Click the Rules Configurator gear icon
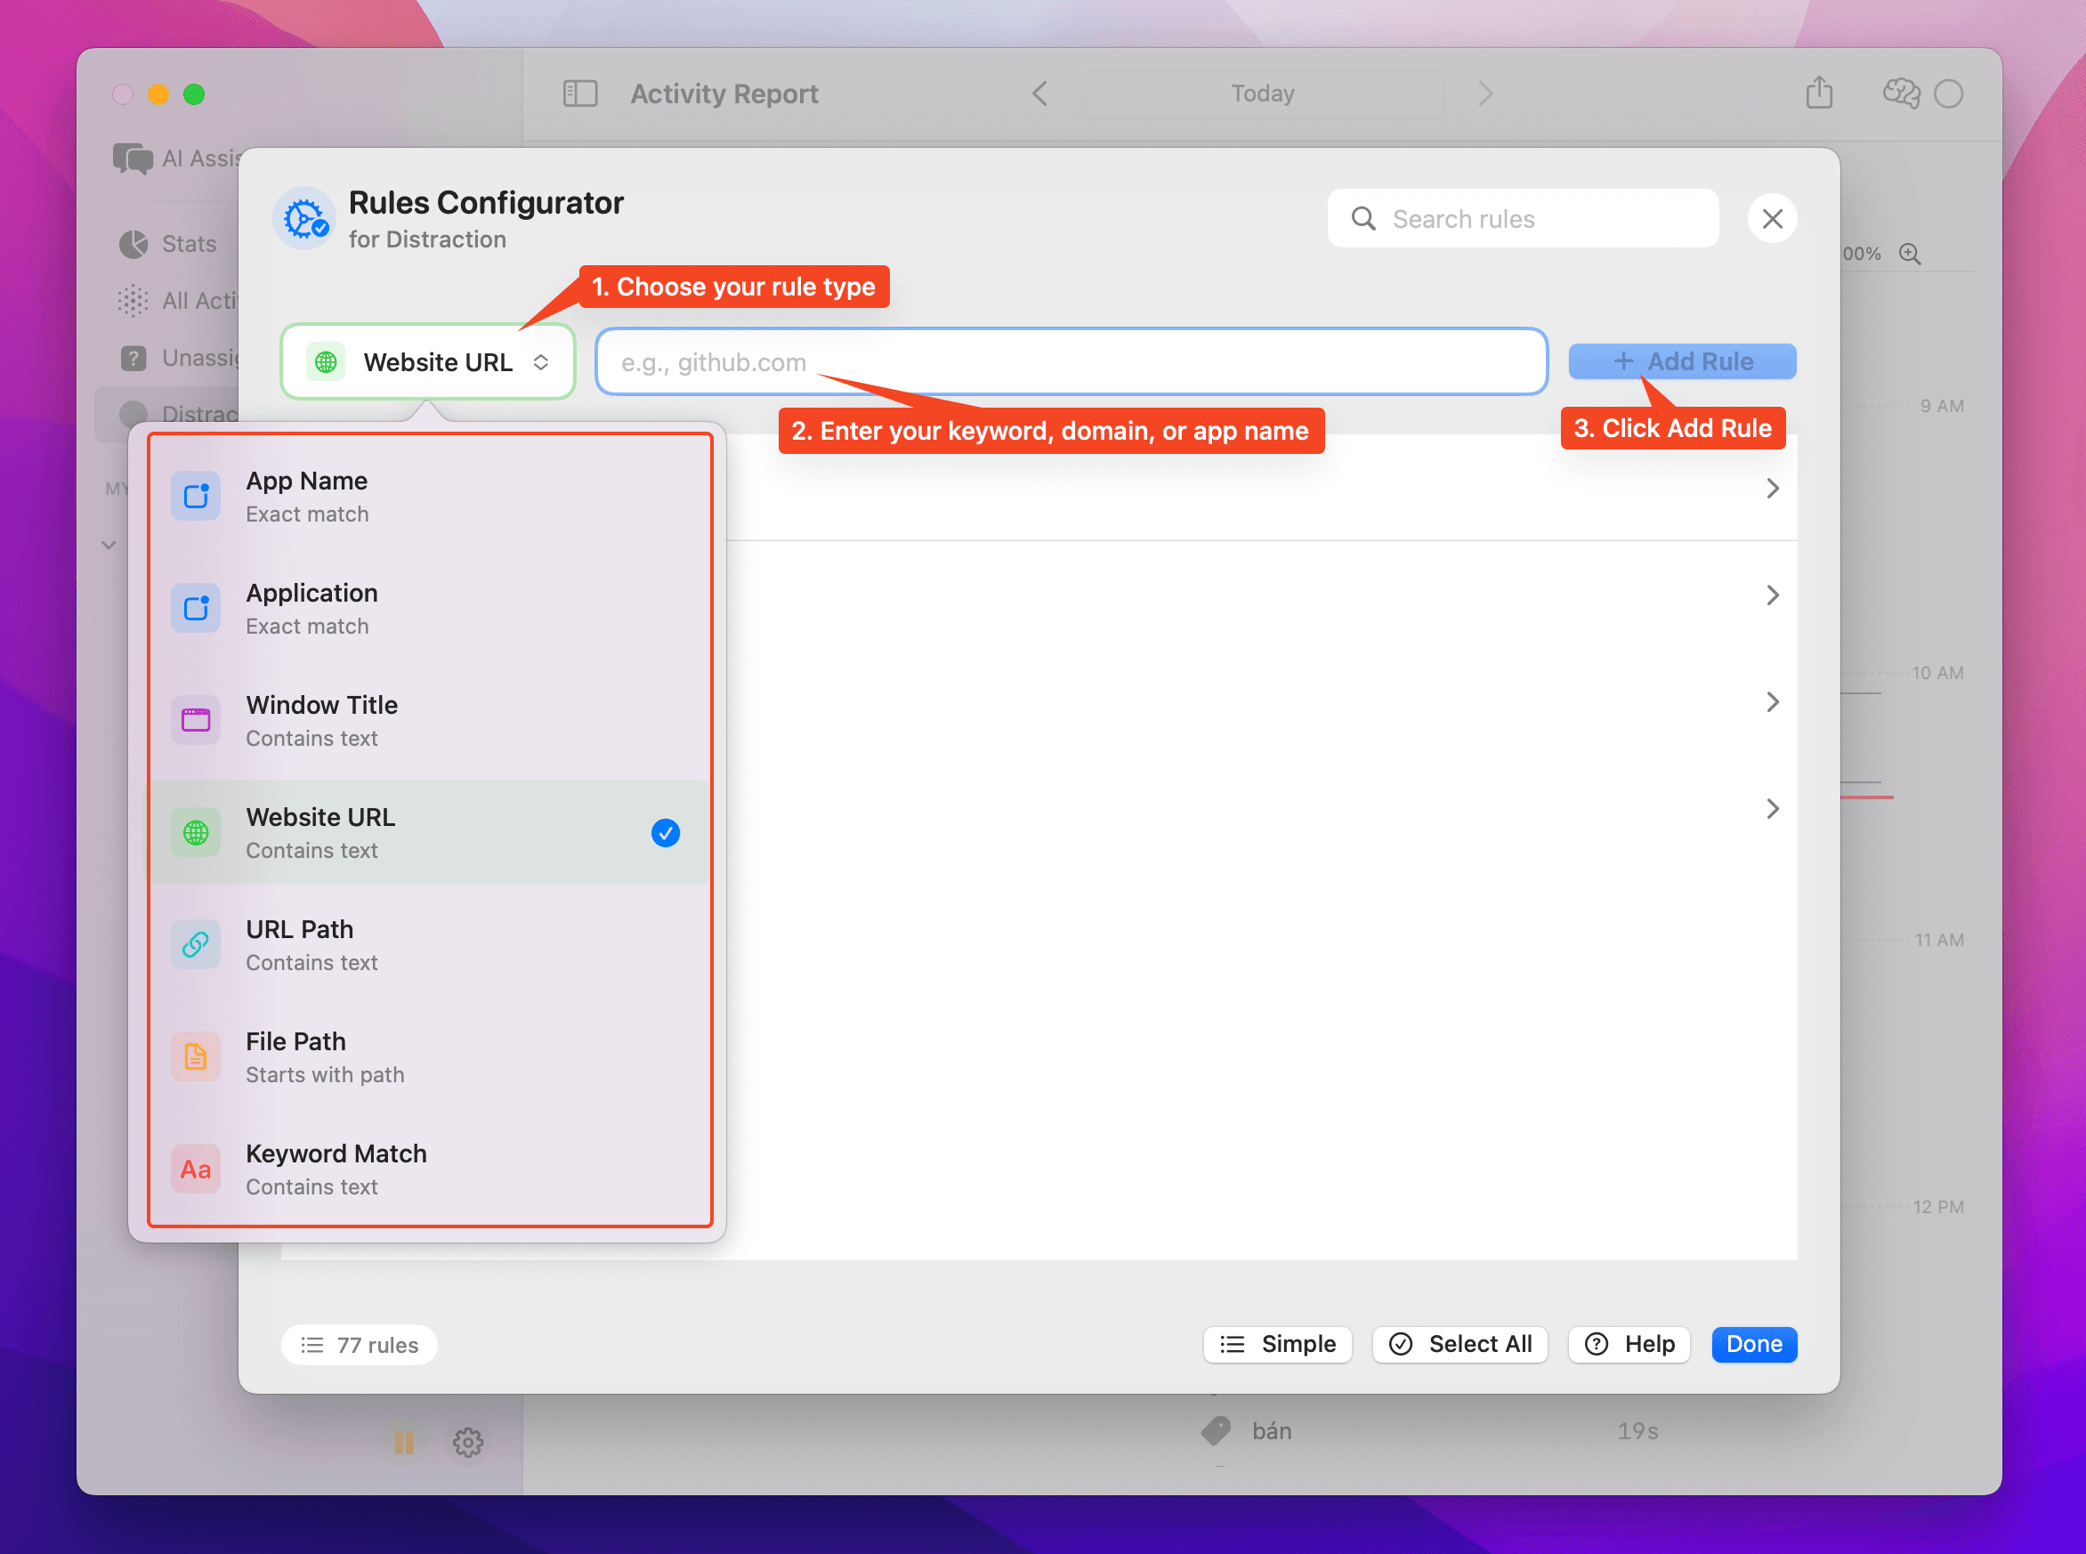This screenshot has height=1554, width=2086. click(304, 218)
